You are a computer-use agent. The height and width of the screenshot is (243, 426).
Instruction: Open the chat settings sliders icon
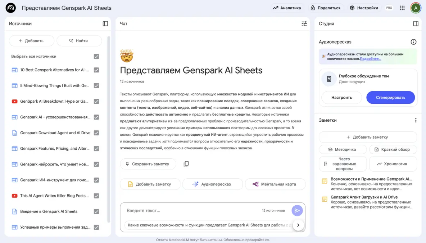click(304, 23)
